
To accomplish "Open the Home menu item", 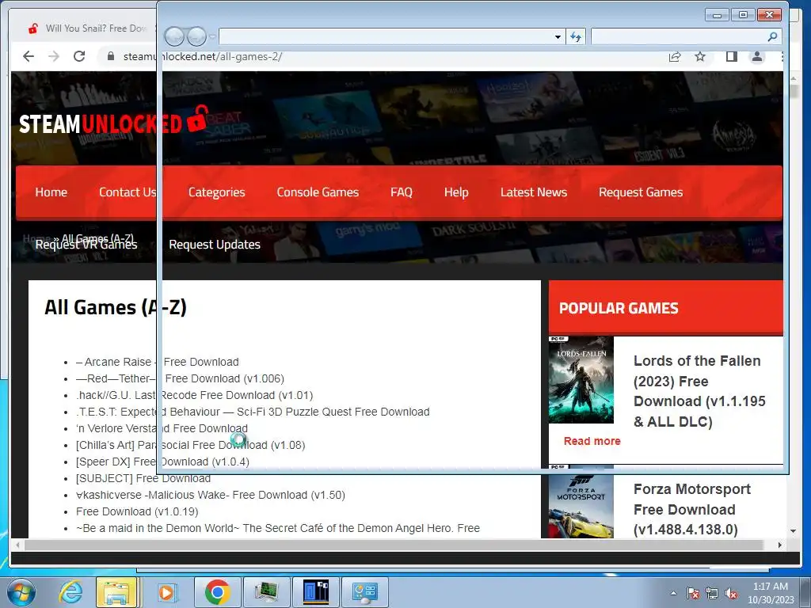I will click(51, 192).
